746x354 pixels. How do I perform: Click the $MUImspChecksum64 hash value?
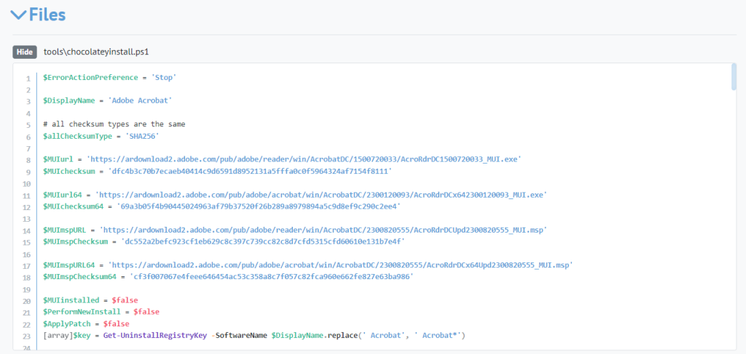coord(271,277)
